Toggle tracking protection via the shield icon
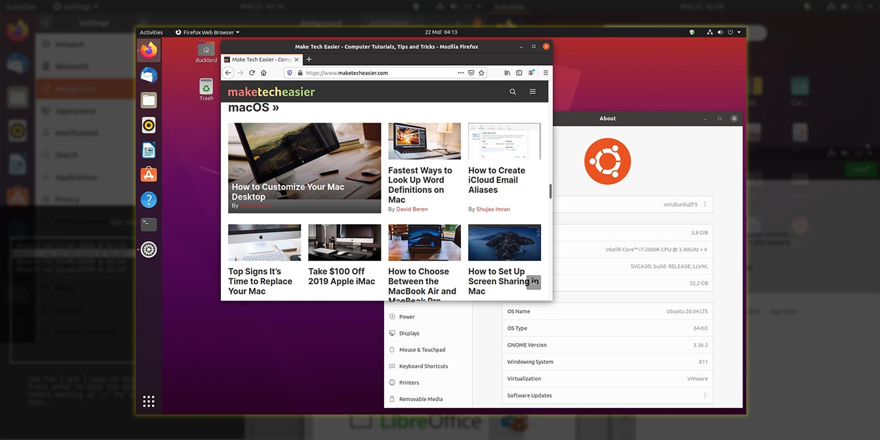880x440 pixels. click(x=289, y=72)
